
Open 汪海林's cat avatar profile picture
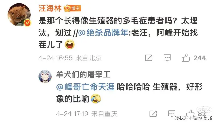pyautogui.click(x=19, y=15)
